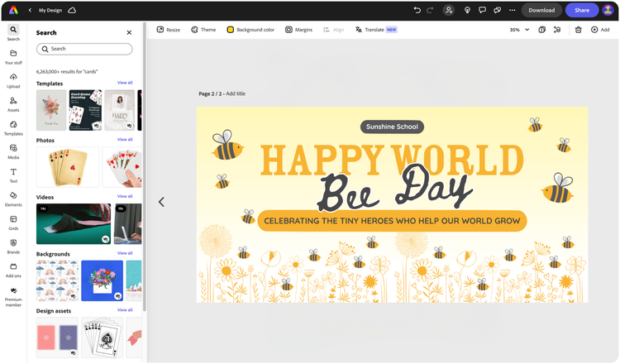620x364 pixels.
Task: Open the Elements panel
Action: (x=13, y=198)
